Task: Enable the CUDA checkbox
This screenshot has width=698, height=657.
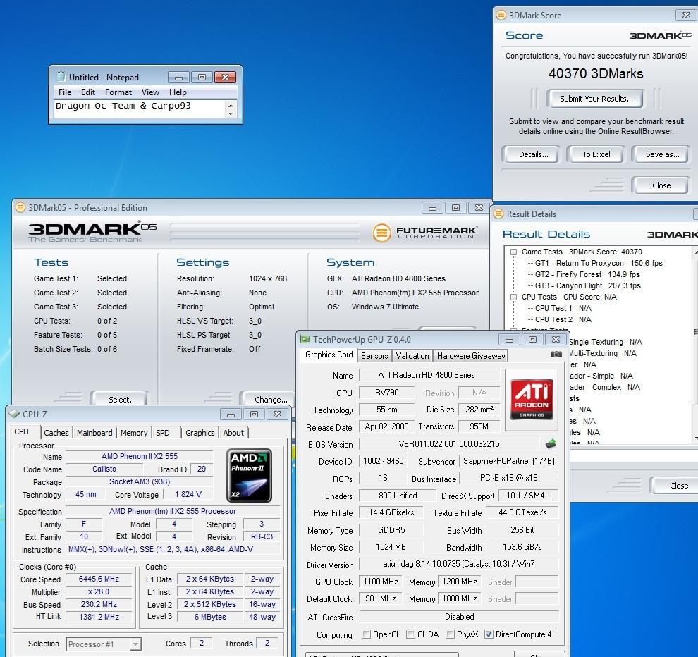Action: point(410,634)
